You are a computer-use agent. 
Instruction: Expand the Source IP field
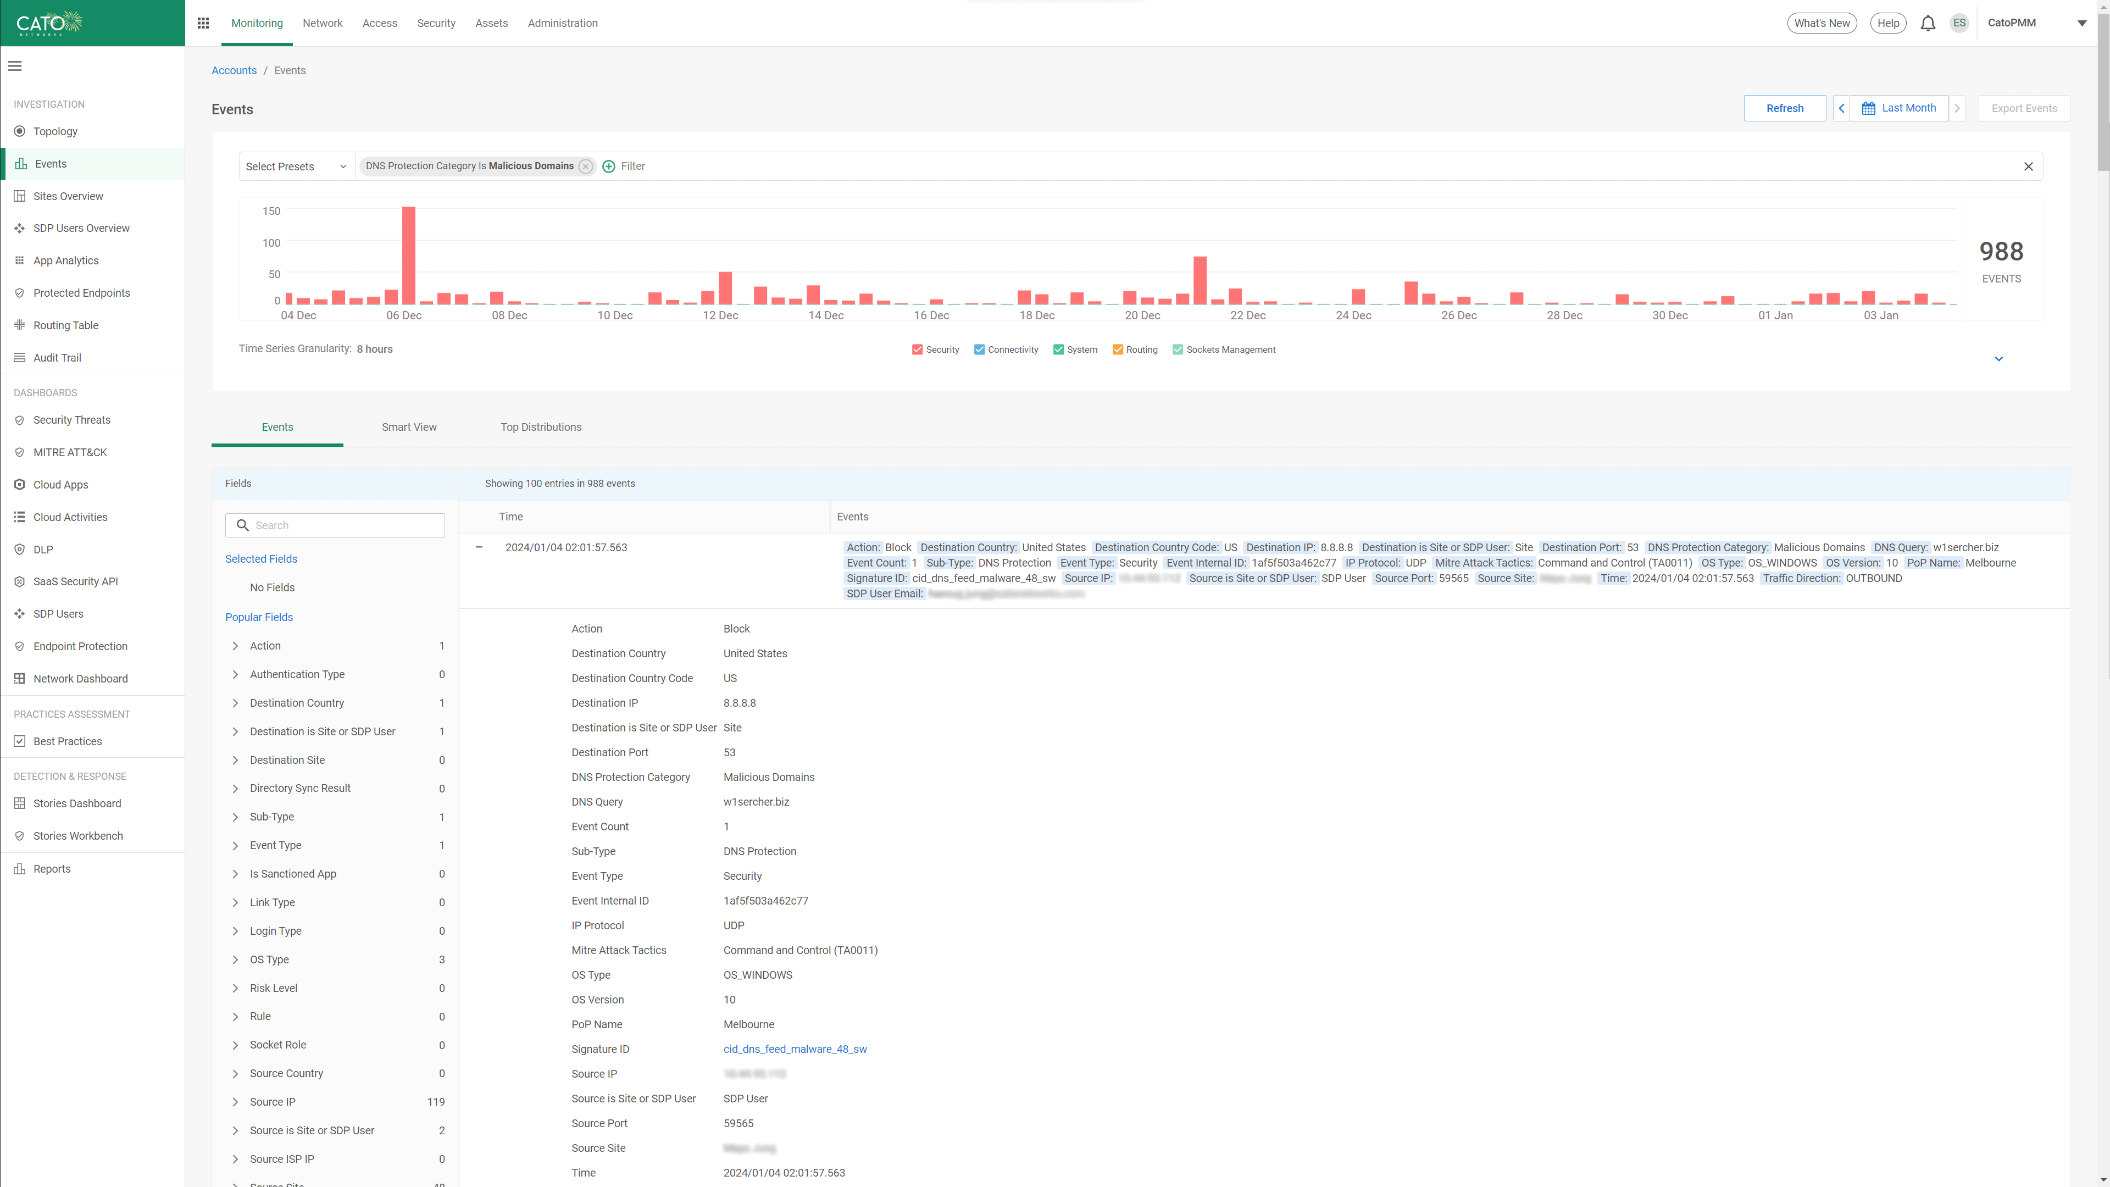coord(235,1102)
